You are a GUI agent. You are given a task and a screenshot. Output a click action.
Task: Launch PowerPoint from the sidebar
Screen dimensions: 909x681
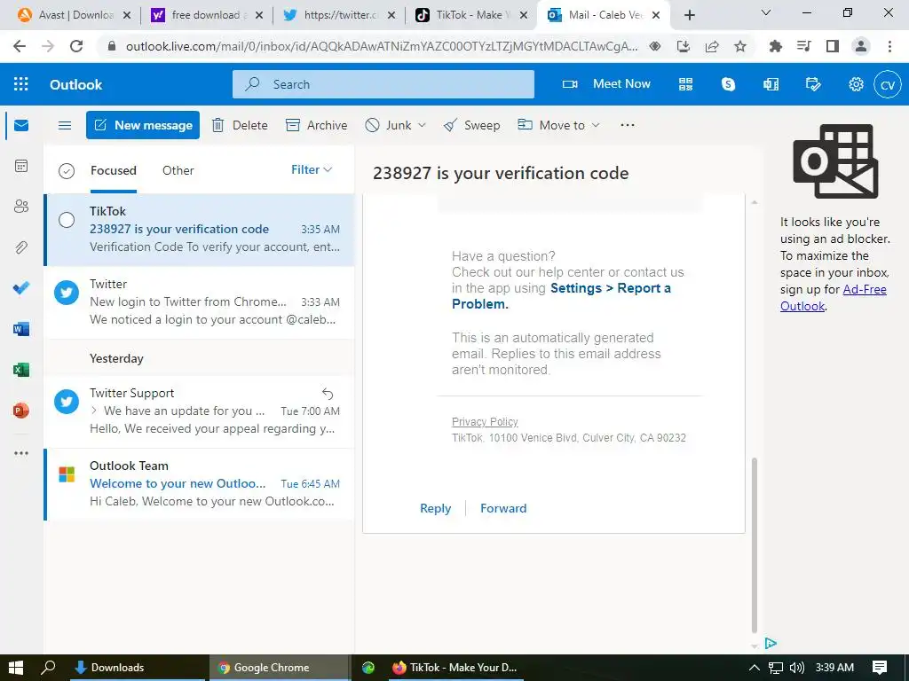point(21,411)
